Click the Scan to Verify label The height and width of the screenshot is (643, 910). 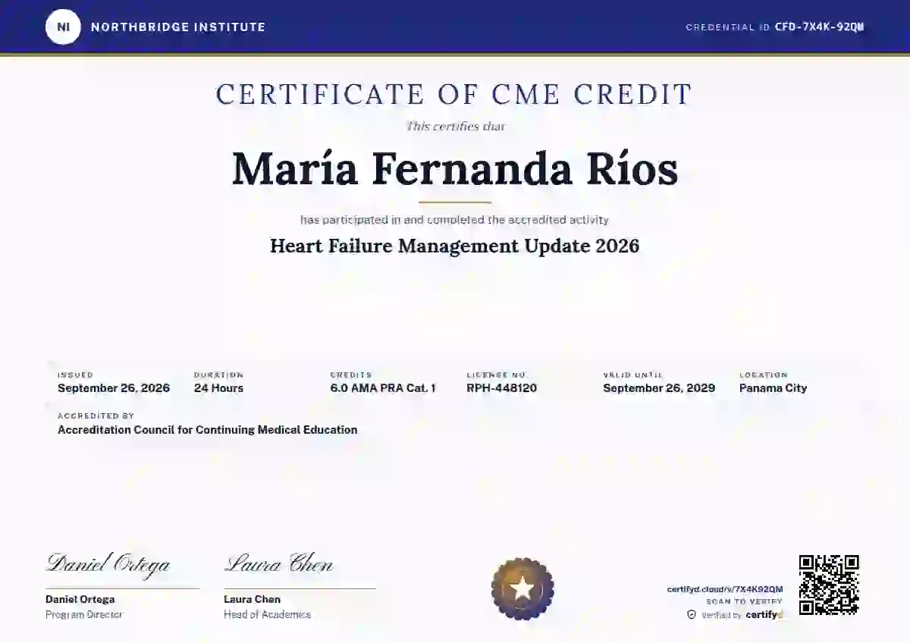click(x=745, y=602)
